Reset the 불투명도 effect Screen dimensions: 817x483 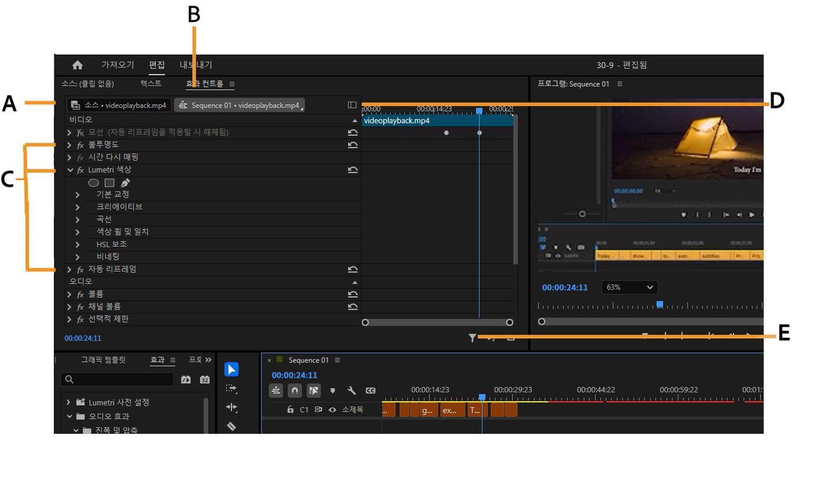(353, 145)
